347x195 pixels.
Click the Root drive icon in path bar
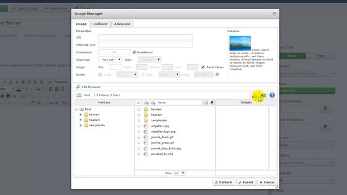click(79, 95)
